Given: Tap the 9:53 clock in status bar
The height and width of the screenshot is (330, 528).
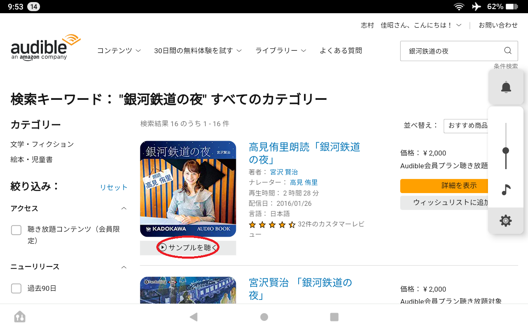Looking at the screenshot, I should click(x=16, y=7).
